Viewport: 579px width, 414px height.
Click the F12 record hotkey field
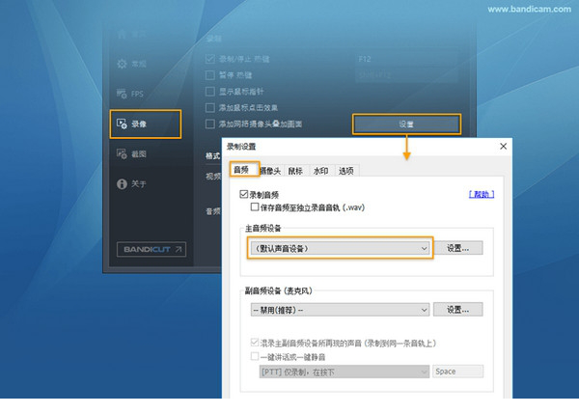pos(406,59)
